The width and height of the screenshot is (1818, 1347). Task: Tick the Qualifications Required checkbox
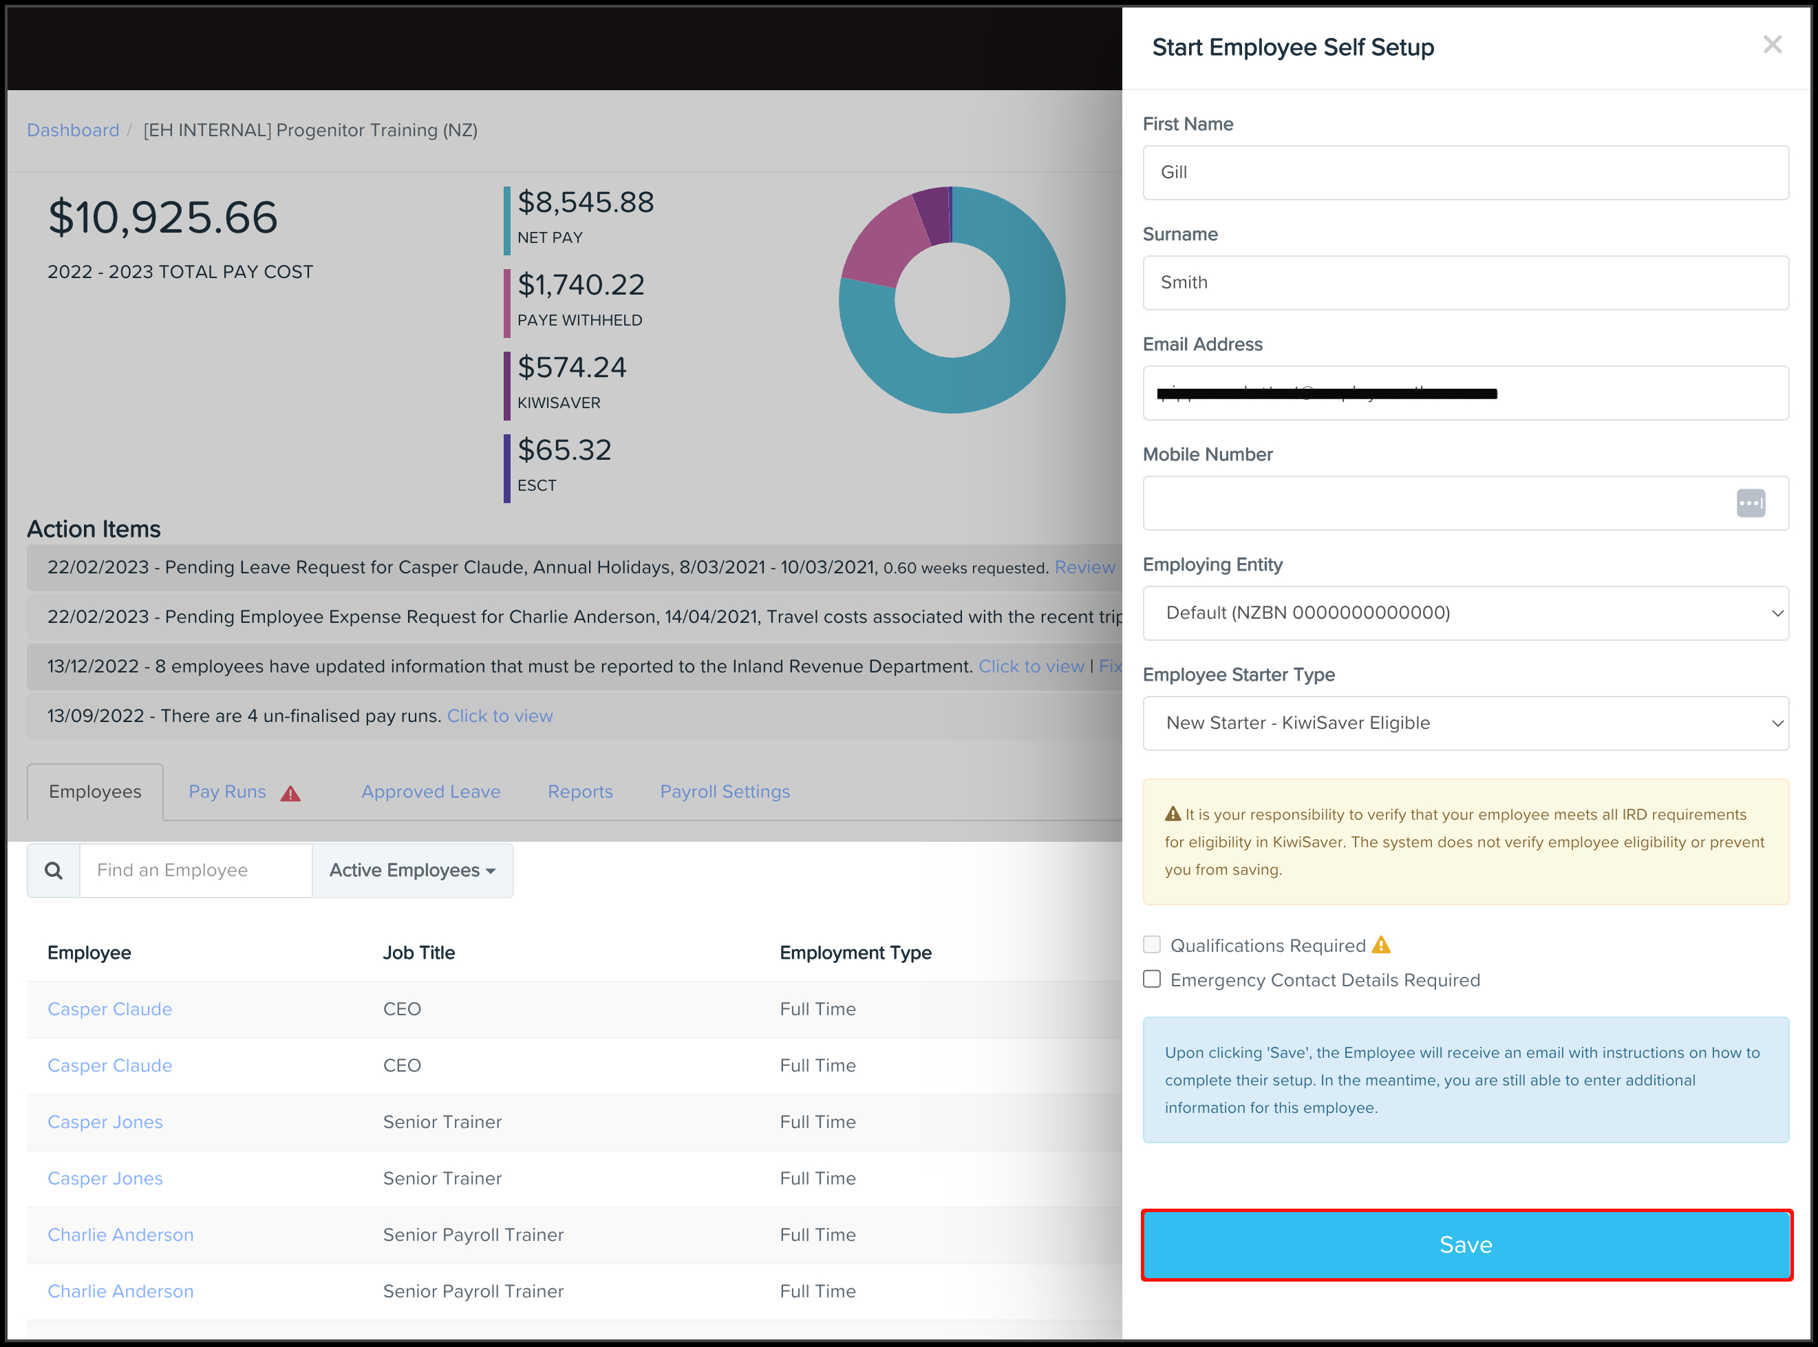1152,945
